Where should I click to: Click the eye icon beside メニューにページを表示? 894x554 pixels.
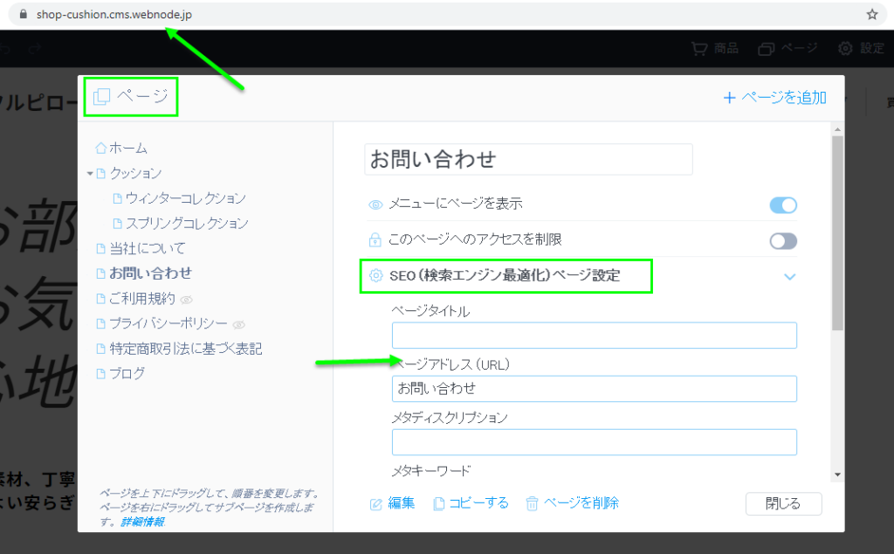375,204
